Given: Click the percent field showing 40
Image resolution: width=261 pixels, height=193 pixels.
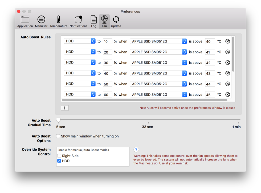Looking at the screenshot, I should tap(107, 73).
